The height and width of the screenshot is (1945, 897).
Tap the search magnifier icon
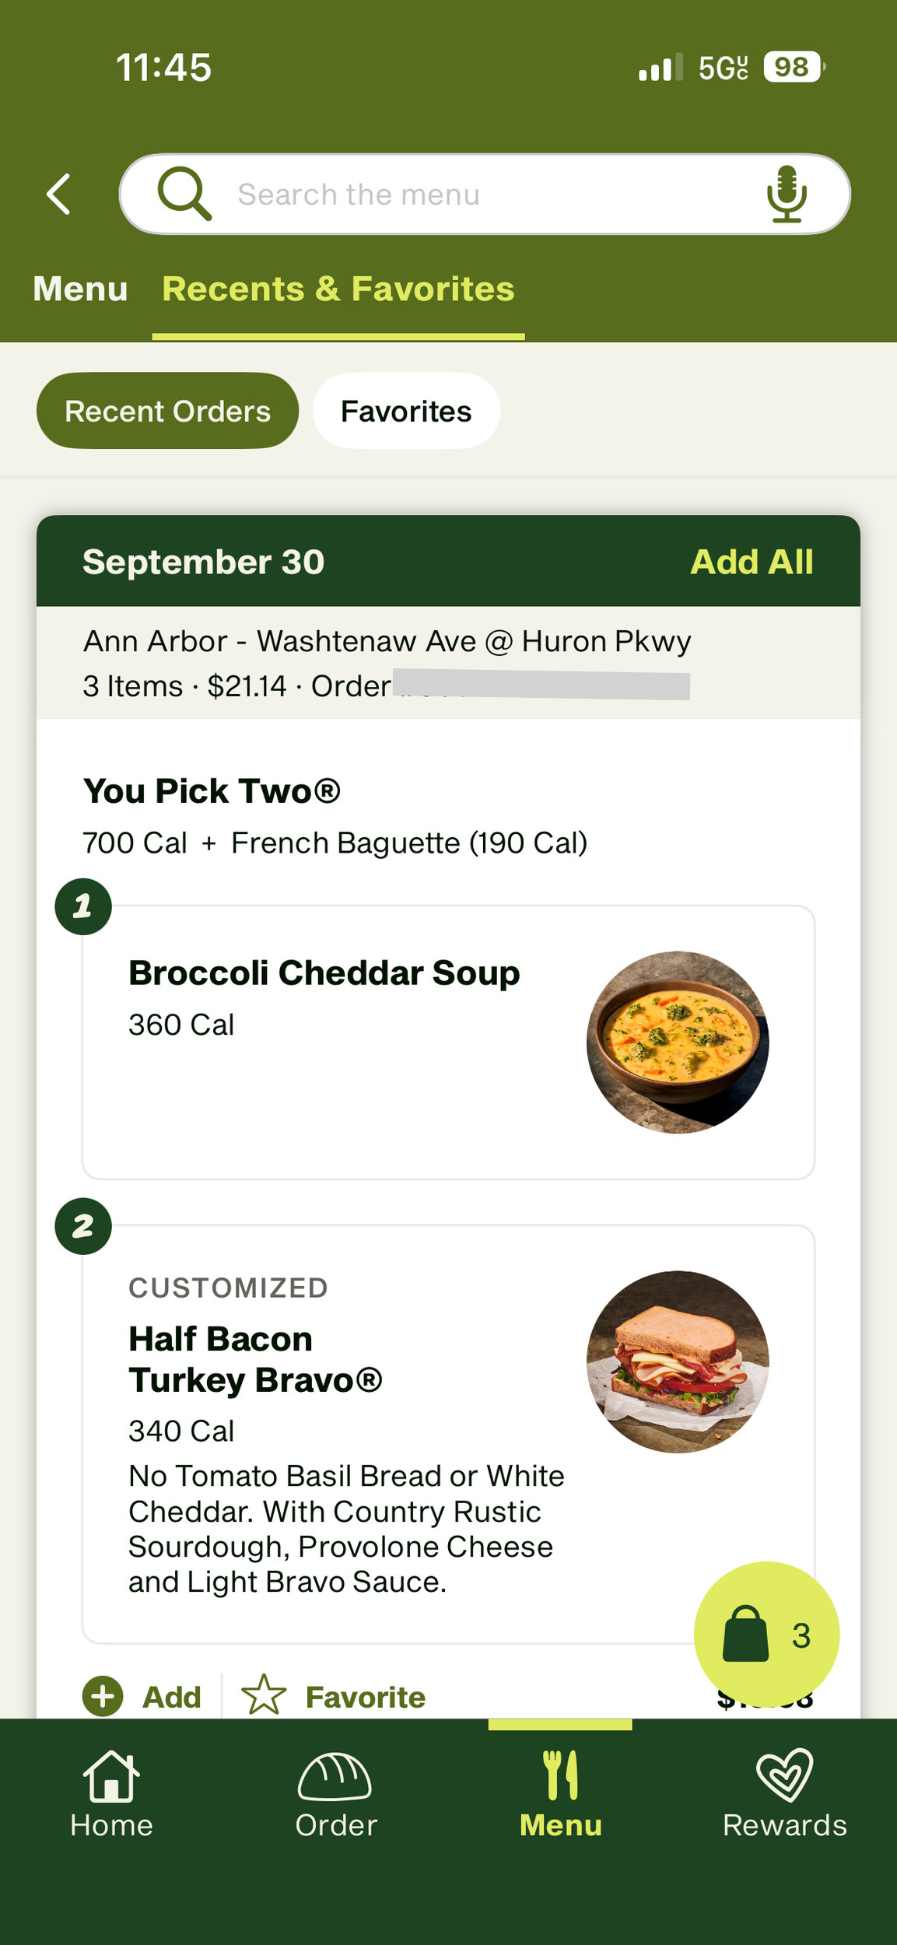point(184,194)
